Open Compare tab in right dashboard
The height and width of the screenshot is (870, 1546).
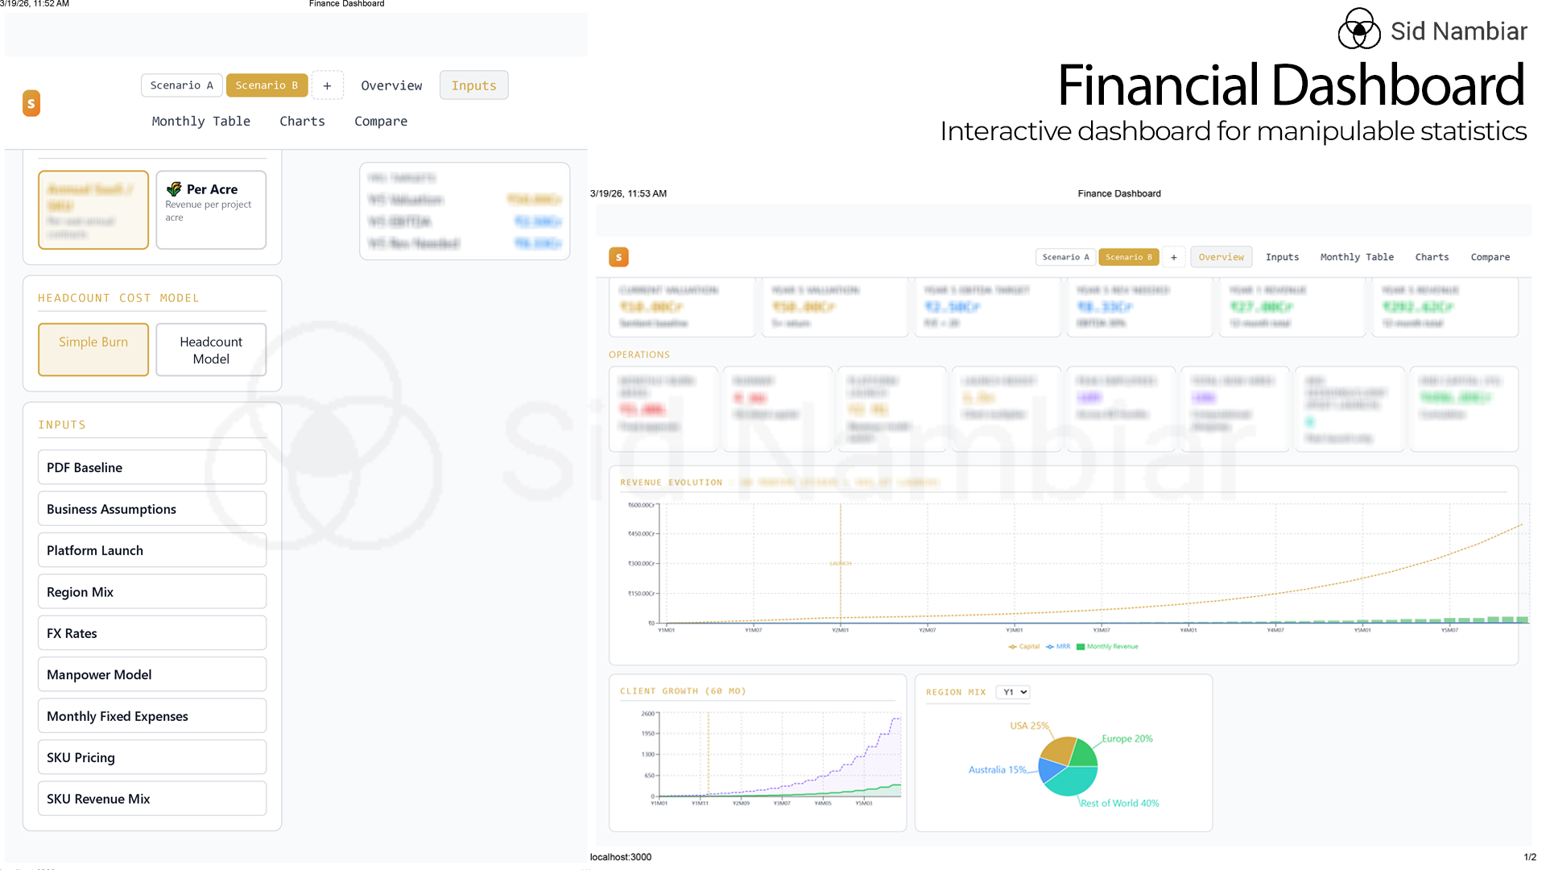click(1490, 257)
